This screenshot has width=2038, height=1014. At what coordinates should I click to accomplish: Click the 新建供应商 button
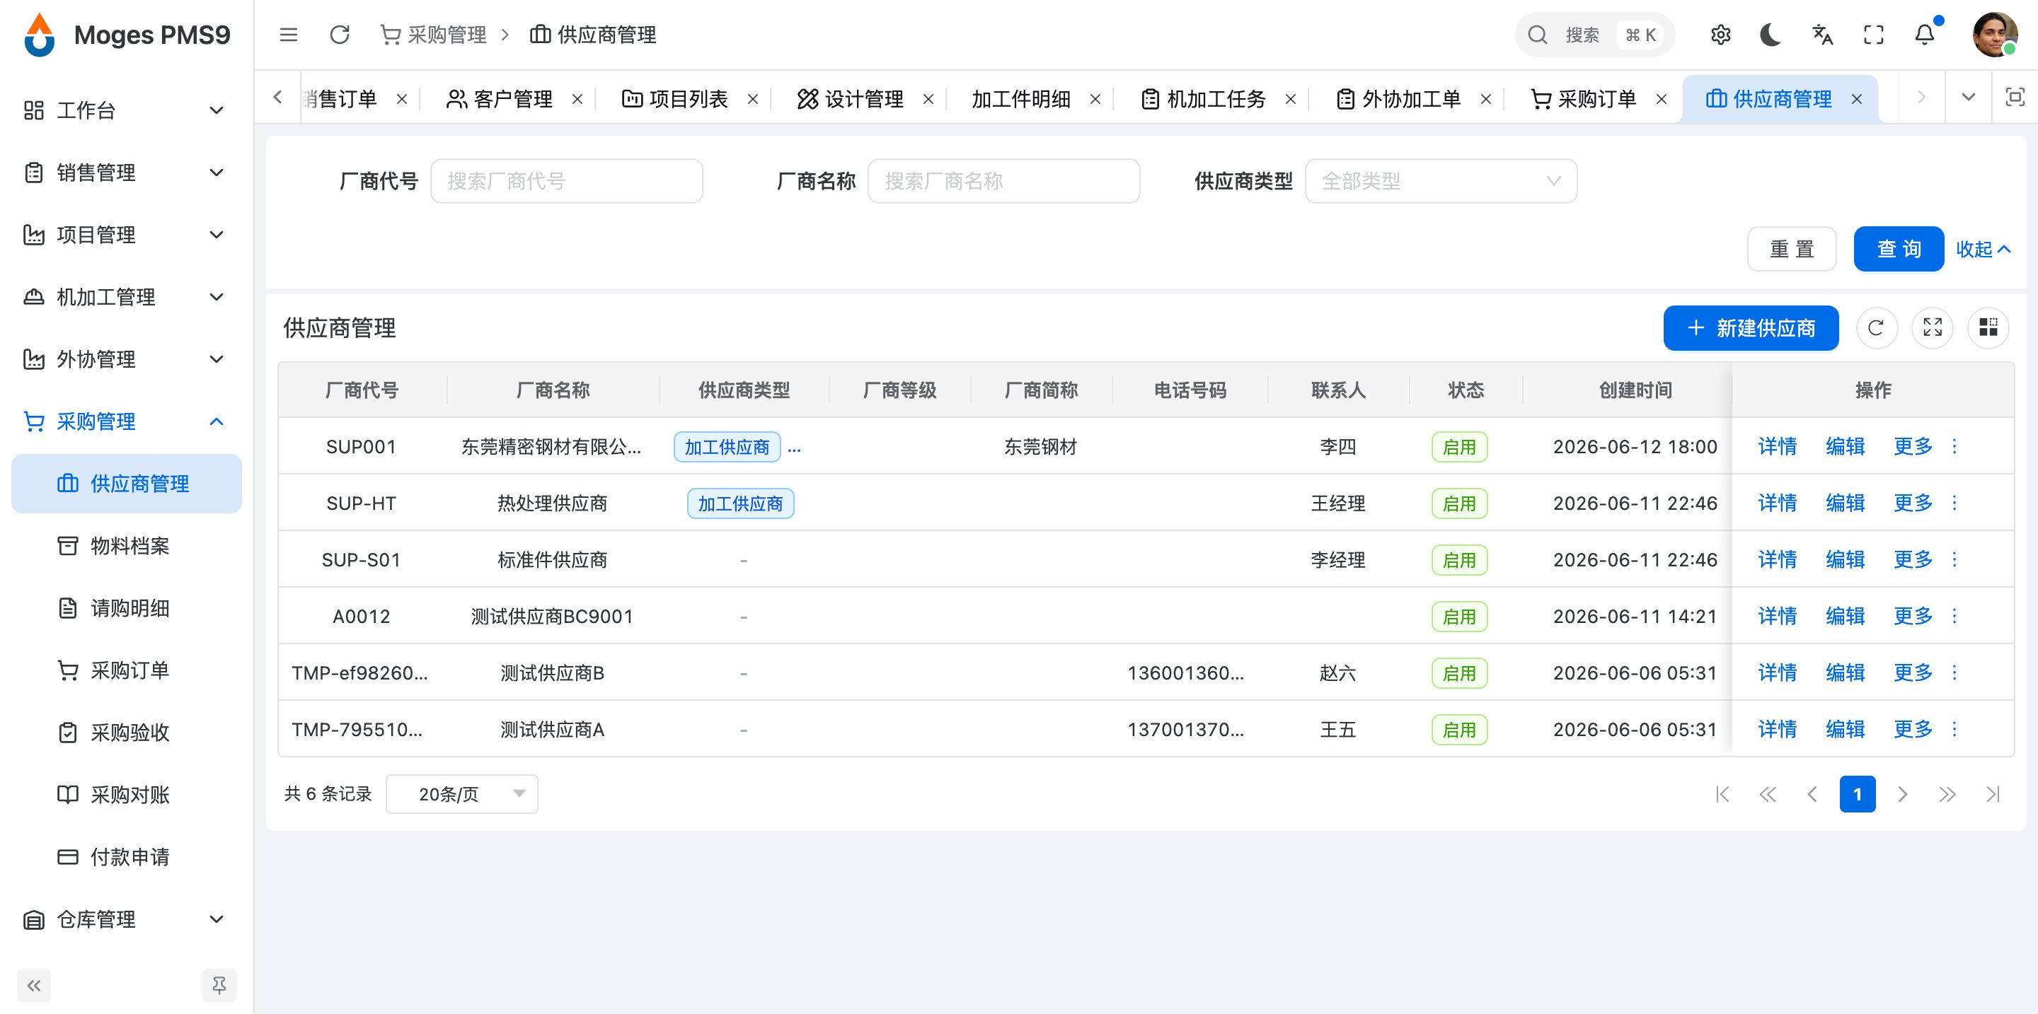[1750, 327]
